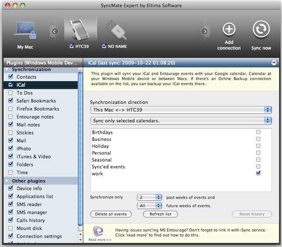Open the SMS reader plugin
The height and width of the screenshot is (247, 282).
[x=40, y=204]
